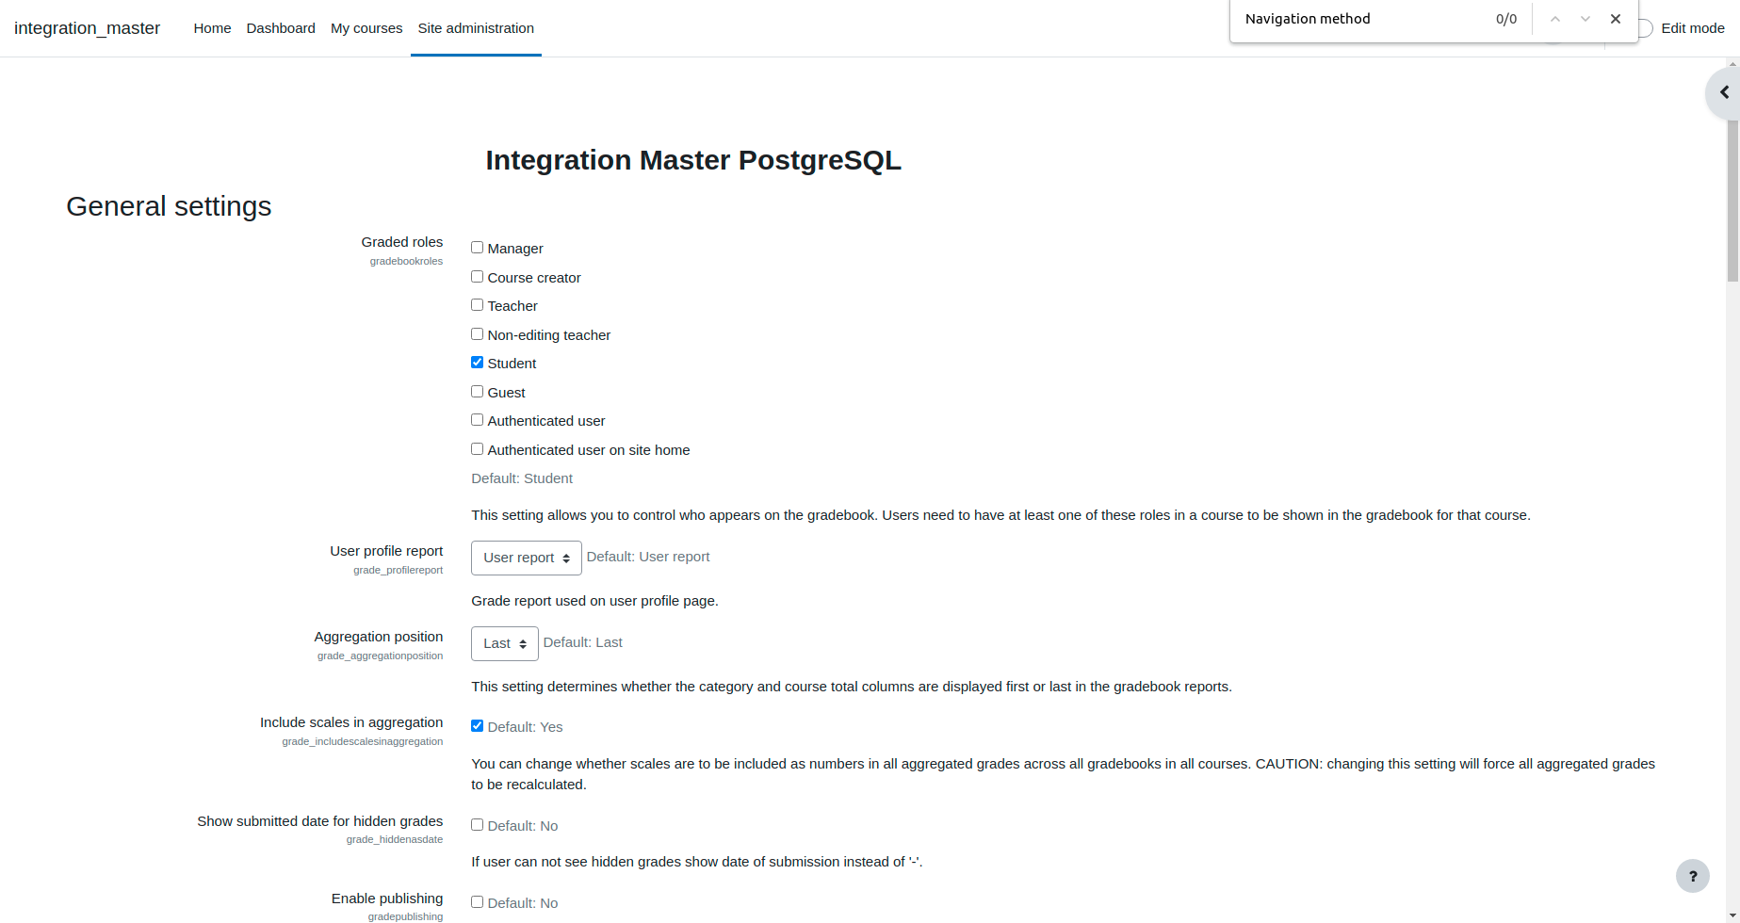Open the block drawer chevron
The image size is (1740, 923).
click(x=1724, y=92)
